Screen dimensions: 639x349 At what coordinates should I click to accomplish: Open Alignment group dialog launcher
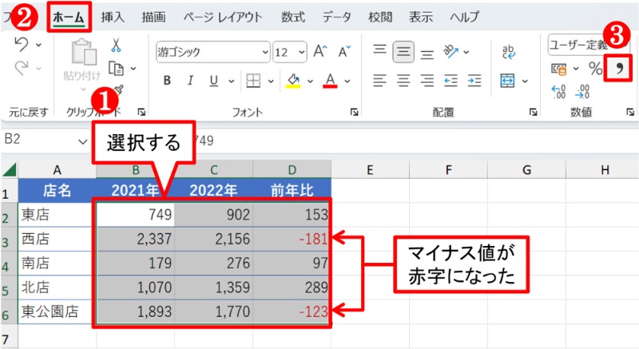click(533, 112)
